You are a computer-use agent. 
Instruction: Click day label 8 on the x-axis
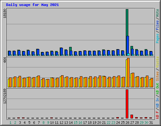coord(43,123)
